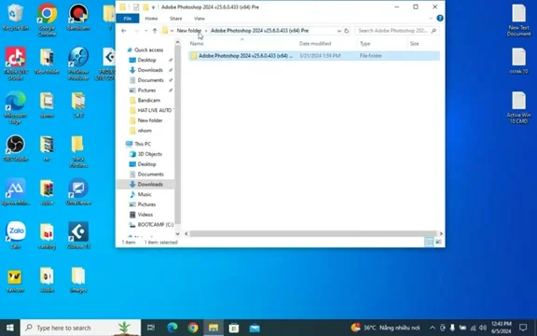Select the New Text Document desktop file
The image size is (537, 336).
[x=519, y=20]
